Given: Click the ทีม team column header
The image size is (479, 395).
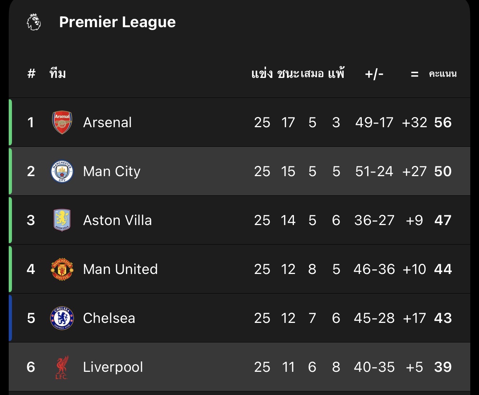Looking at the screenshot, I should coord(58,74).
